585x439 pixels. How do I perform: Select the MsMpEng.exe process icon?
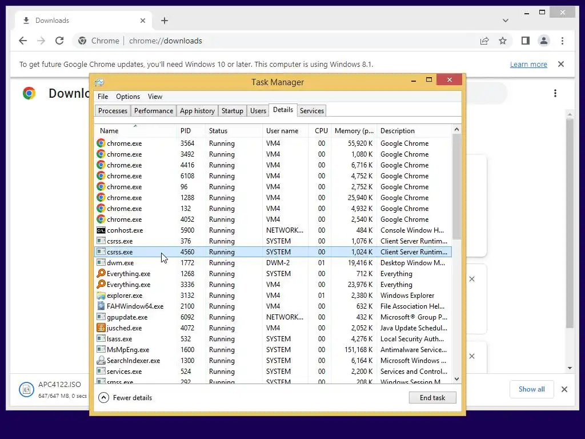(x=101, y=349)
